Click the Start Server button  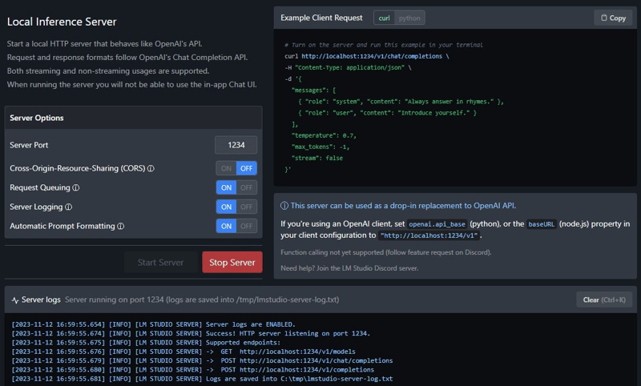(x=160, y=263)
